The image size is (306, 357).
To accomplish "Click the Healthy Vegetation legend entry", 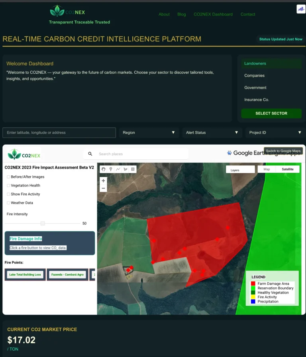I will (x=273, y=292).
